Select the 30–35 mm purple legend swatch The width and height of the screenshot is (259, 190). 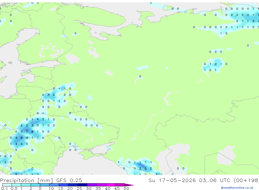92,185
